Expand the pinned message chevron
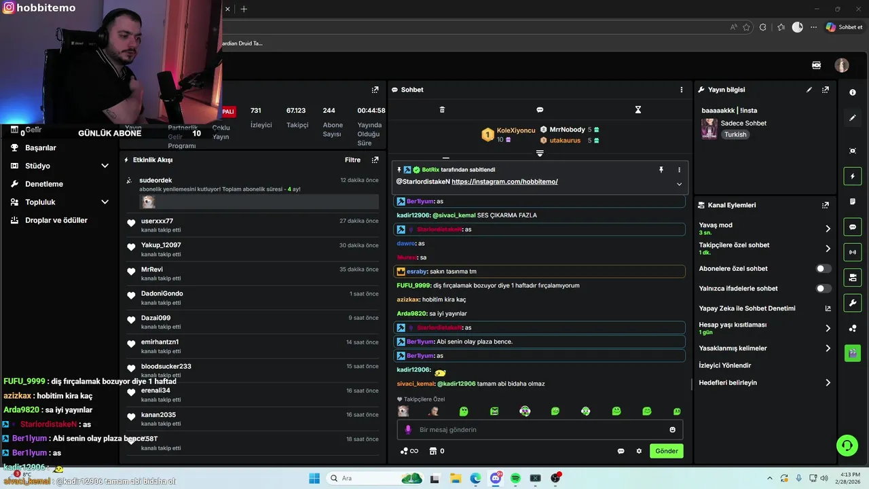Viewport: 869px width, 489px height. tap(679, 184)
